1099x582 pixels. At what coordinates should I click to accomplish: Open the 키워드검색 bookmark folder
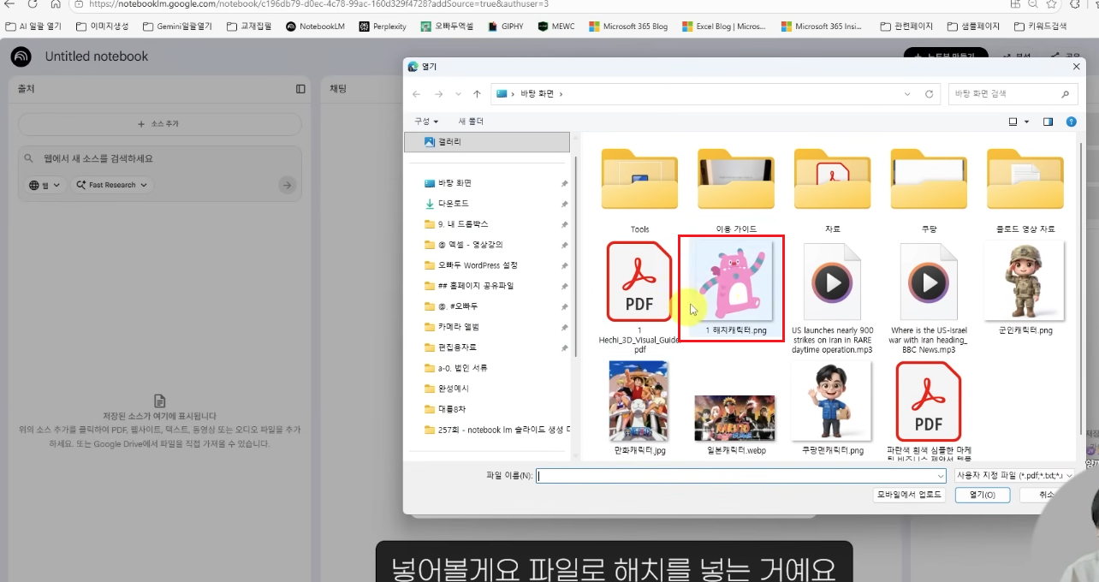pos(1040,27)
